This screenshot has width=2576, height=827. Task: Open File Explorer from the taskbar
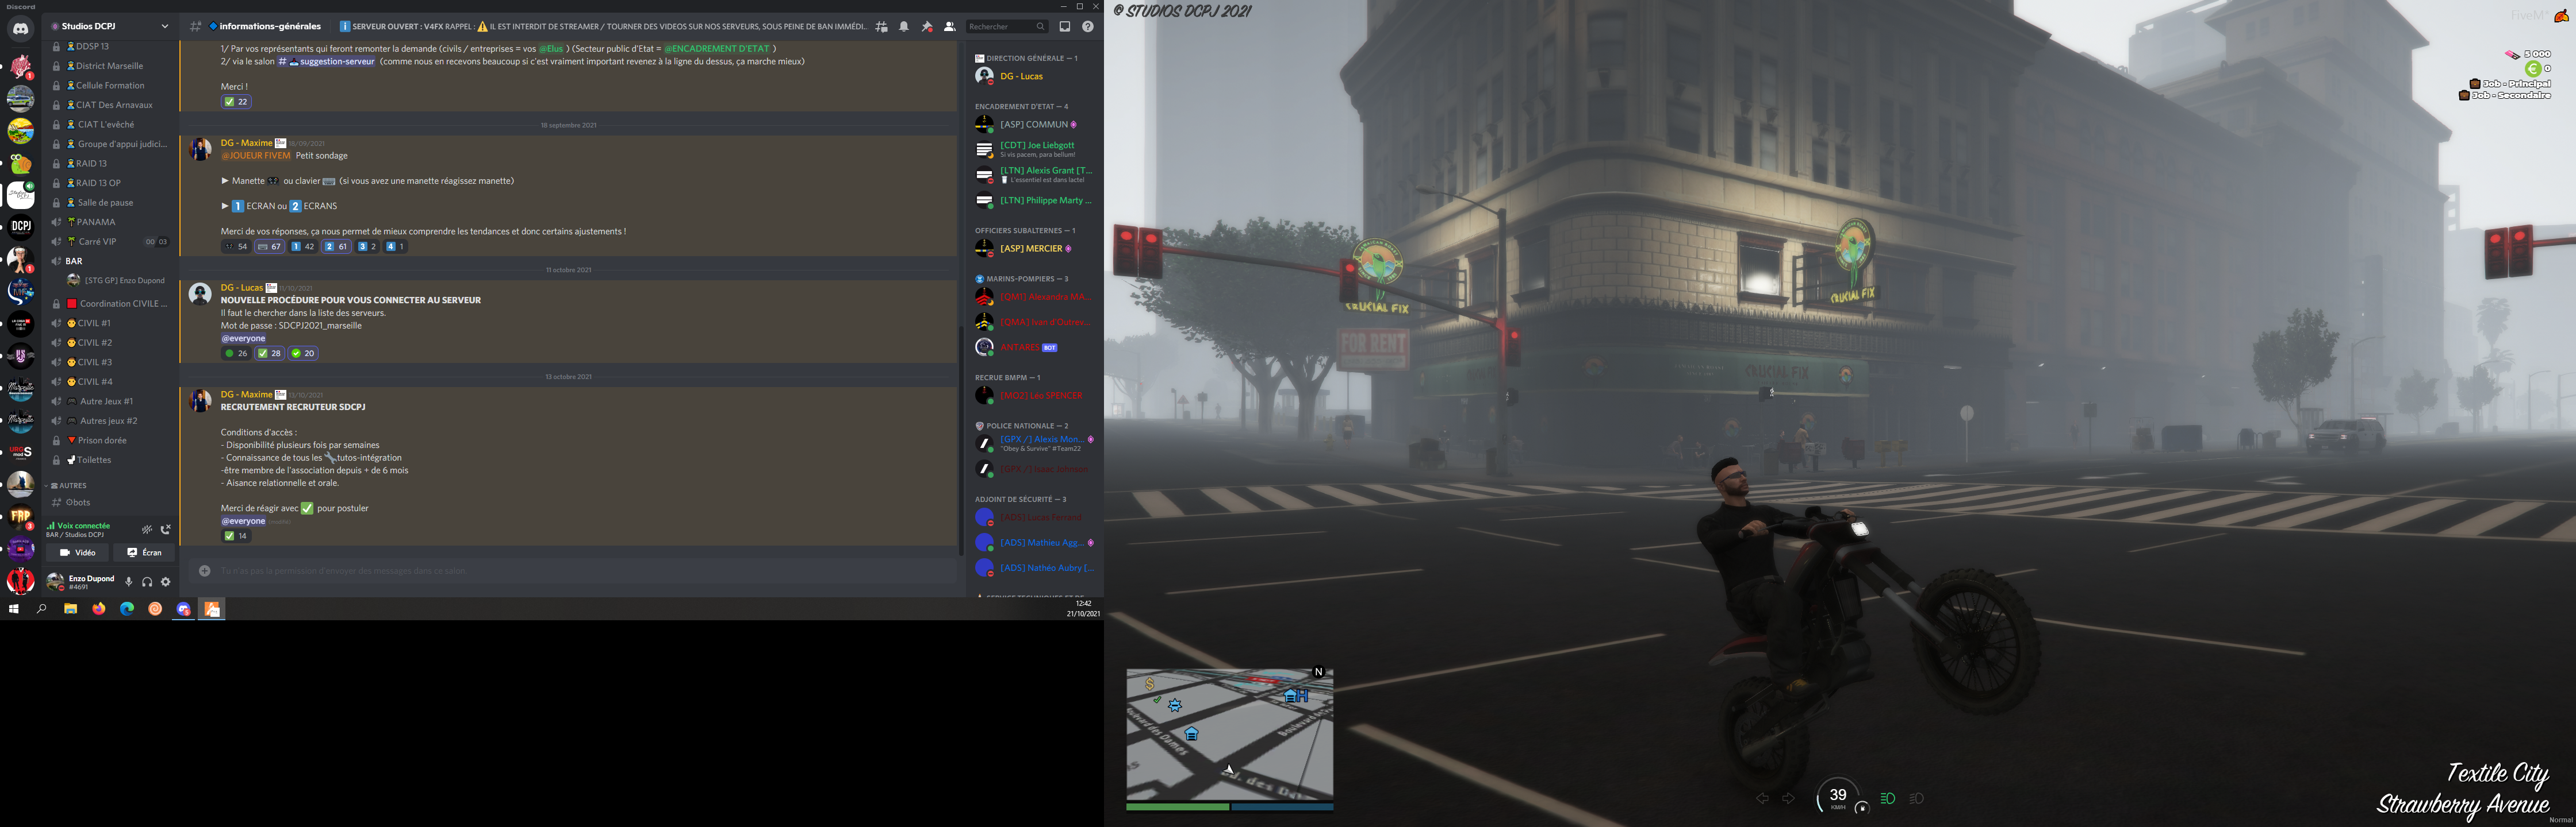pyautogui.click(x=71, y=608)
